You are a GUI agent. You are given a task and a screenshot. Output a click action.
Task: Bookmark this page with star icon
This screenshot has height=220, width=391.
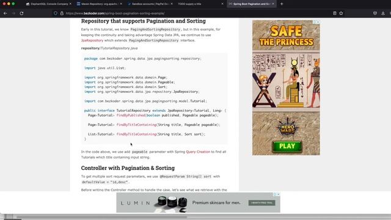[x=341, y=13]
